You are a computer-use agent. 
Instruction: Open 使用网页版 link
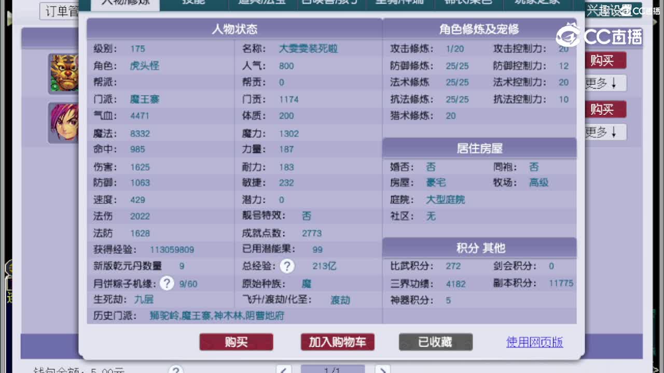pos(534,342)
